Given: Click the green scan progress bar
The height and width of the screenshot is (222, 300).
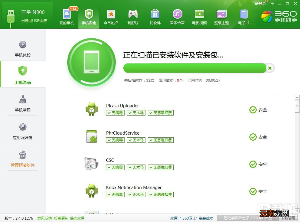Looking at the screenshot, I should [x=195, y=68].
